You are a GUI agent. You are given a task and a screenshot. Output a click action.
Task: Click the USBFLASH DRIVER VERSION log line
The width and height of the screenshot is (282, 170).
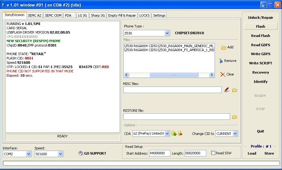tap(38, 32)
